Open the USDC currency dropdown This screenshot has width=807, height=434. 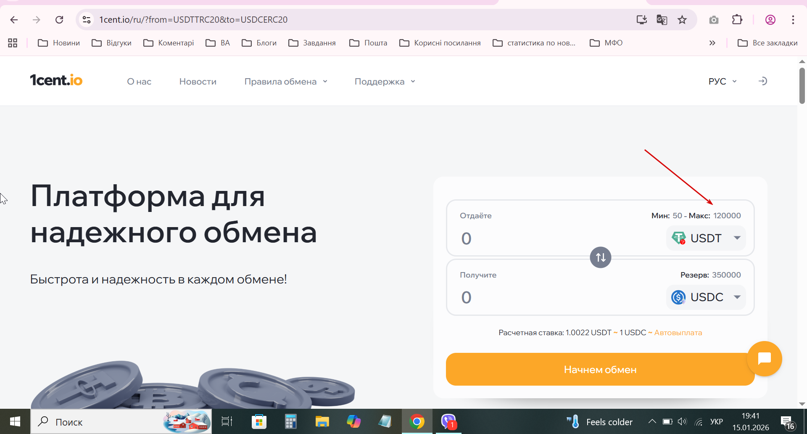pyautogui.click(x=706, y=297)
